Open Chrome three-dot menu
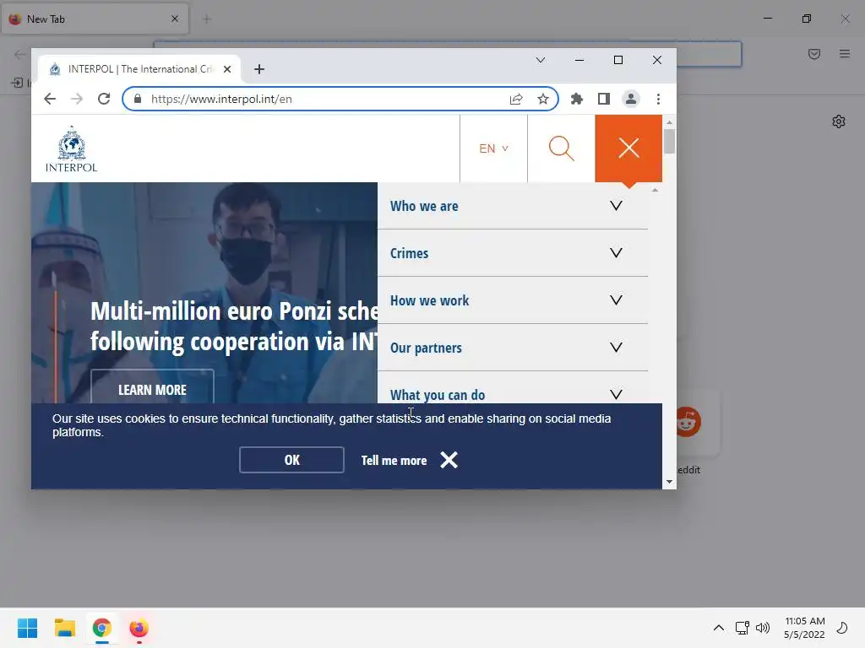This screenshot has width=865, height=648. point(658,99)
